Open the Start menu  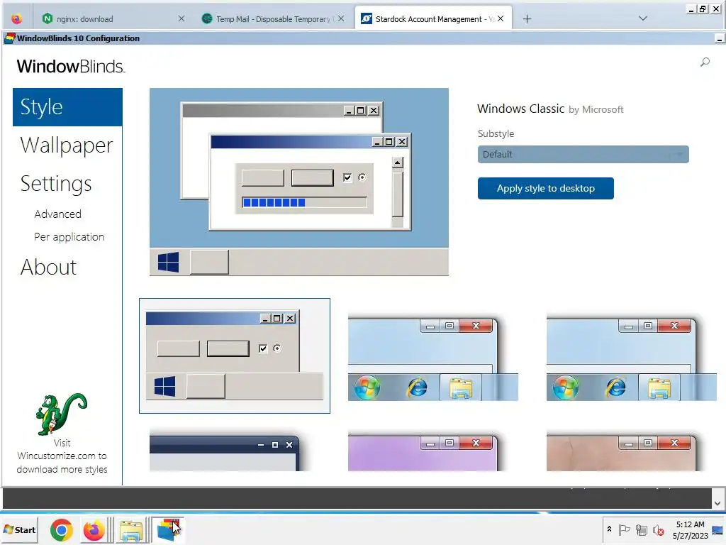click(19, 529)
